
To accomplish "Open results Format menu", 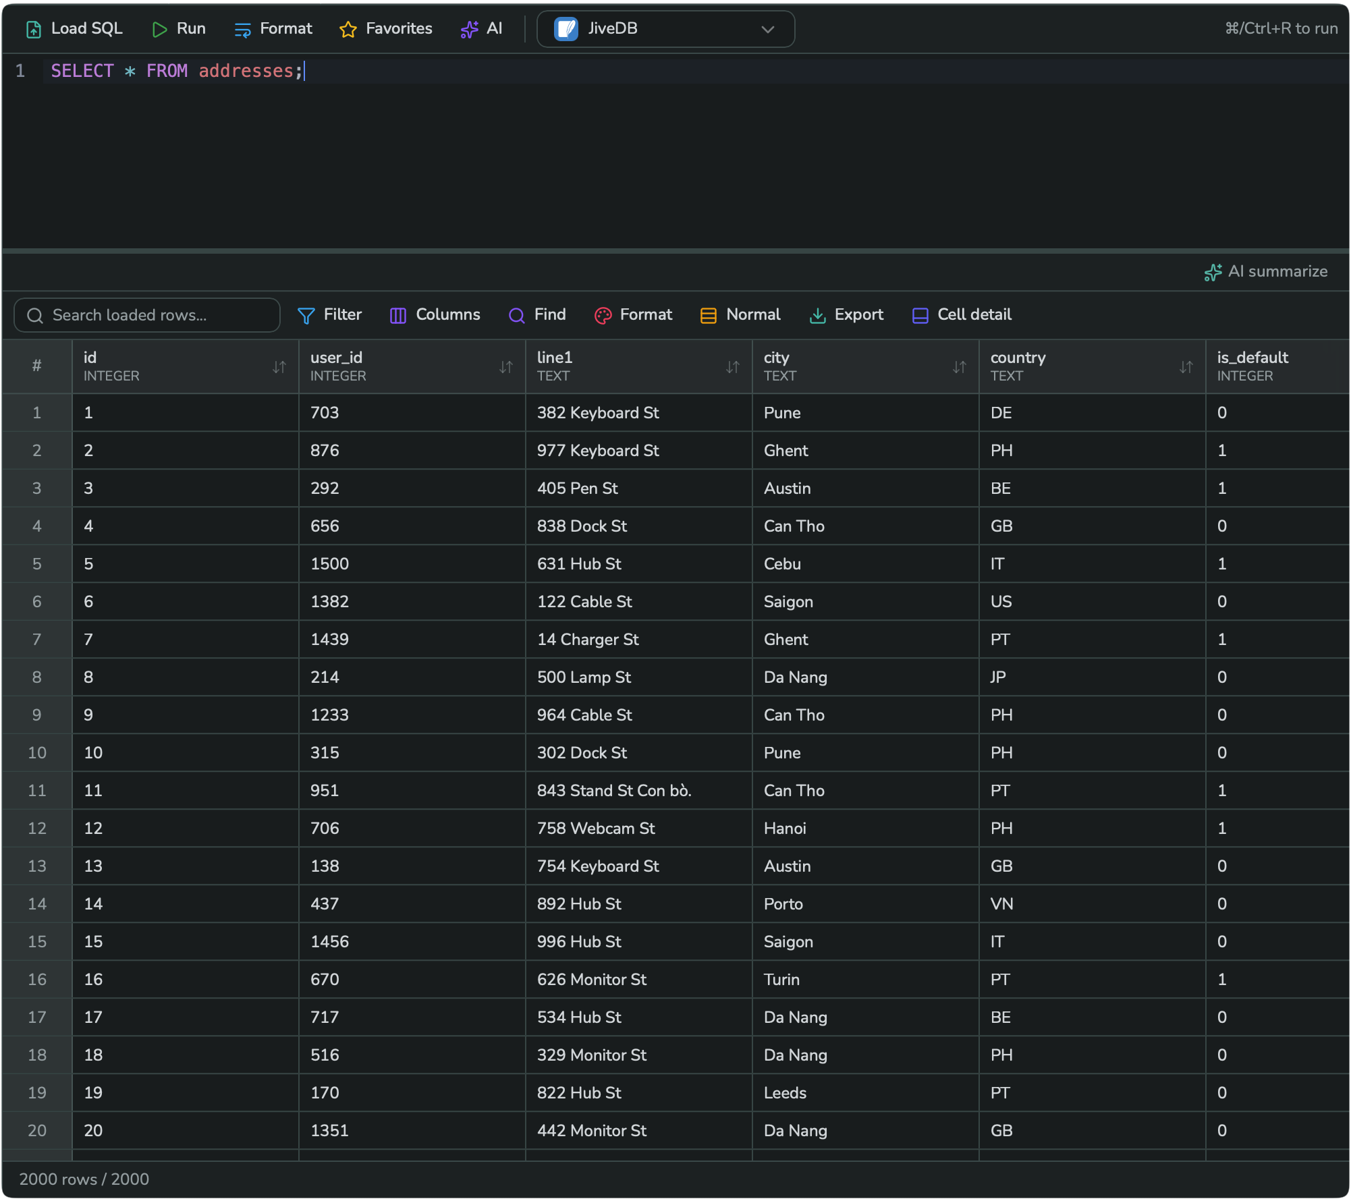I will tap(634, 315).
